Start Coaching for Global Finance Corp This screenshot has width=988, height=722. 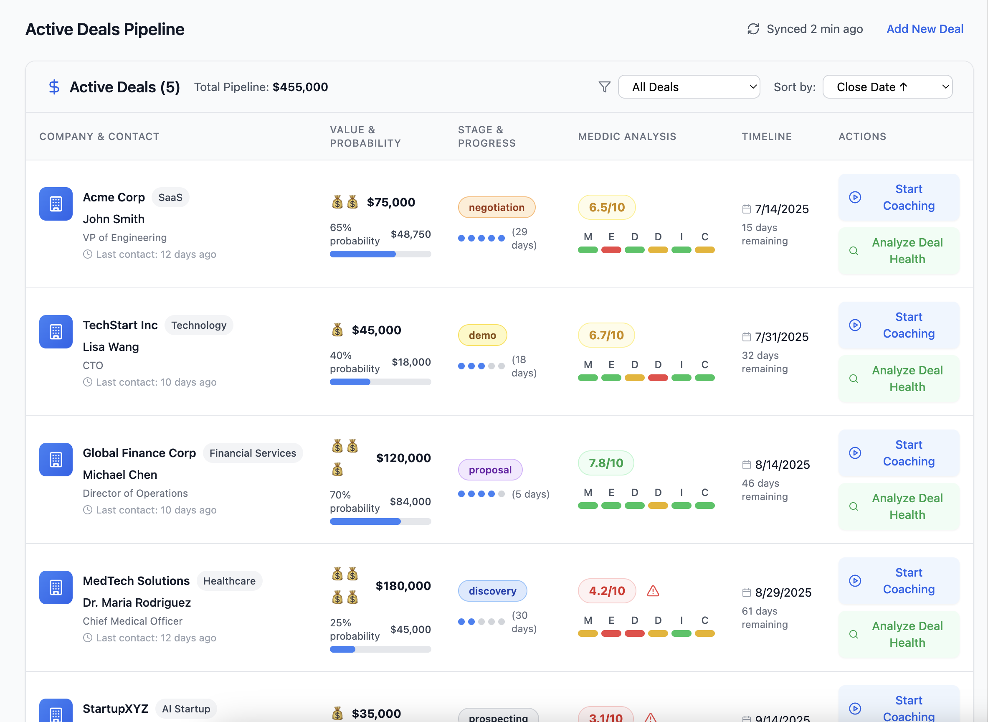coord(899,453)
